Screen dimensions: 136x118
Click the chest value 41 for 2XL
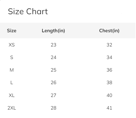click(x=109, y=108)
